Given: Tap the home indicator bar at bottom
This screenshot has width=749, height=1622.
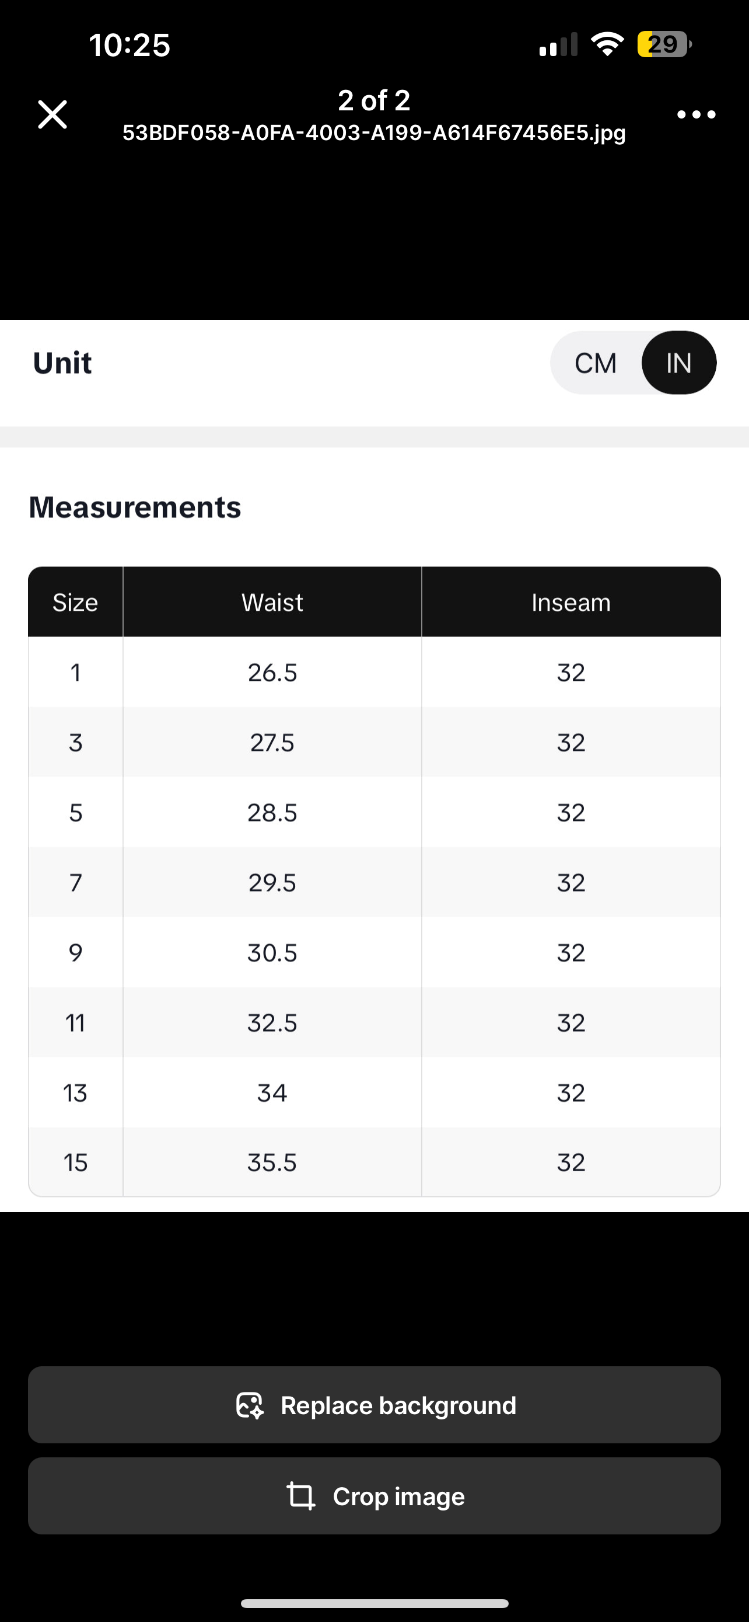Looking at the screenshot, I should 374,1603.
